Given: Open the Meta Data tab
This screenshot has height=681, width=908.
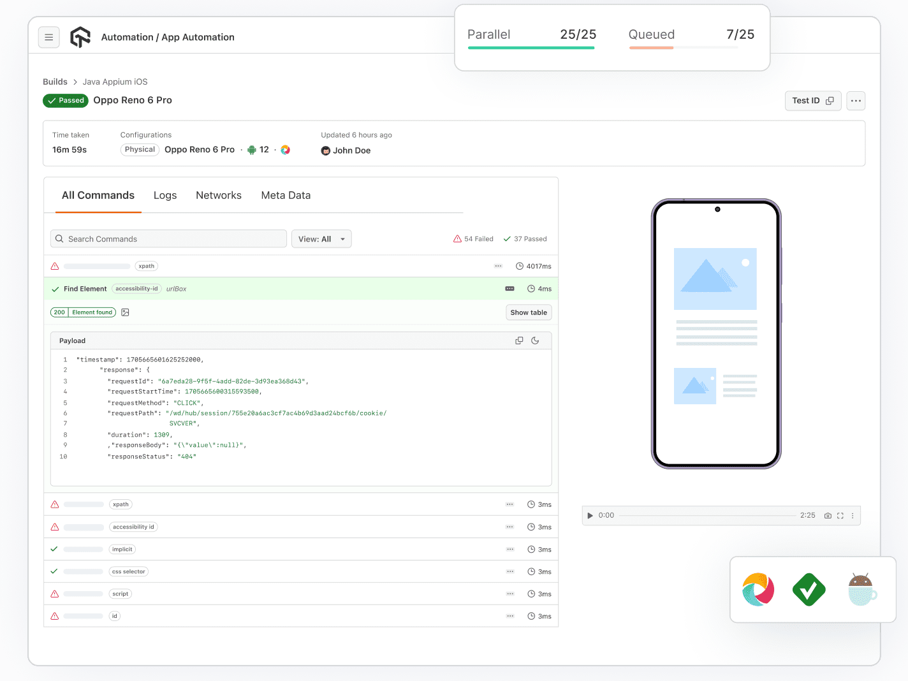Looking at the screenshot, I should tap(286, 195).
